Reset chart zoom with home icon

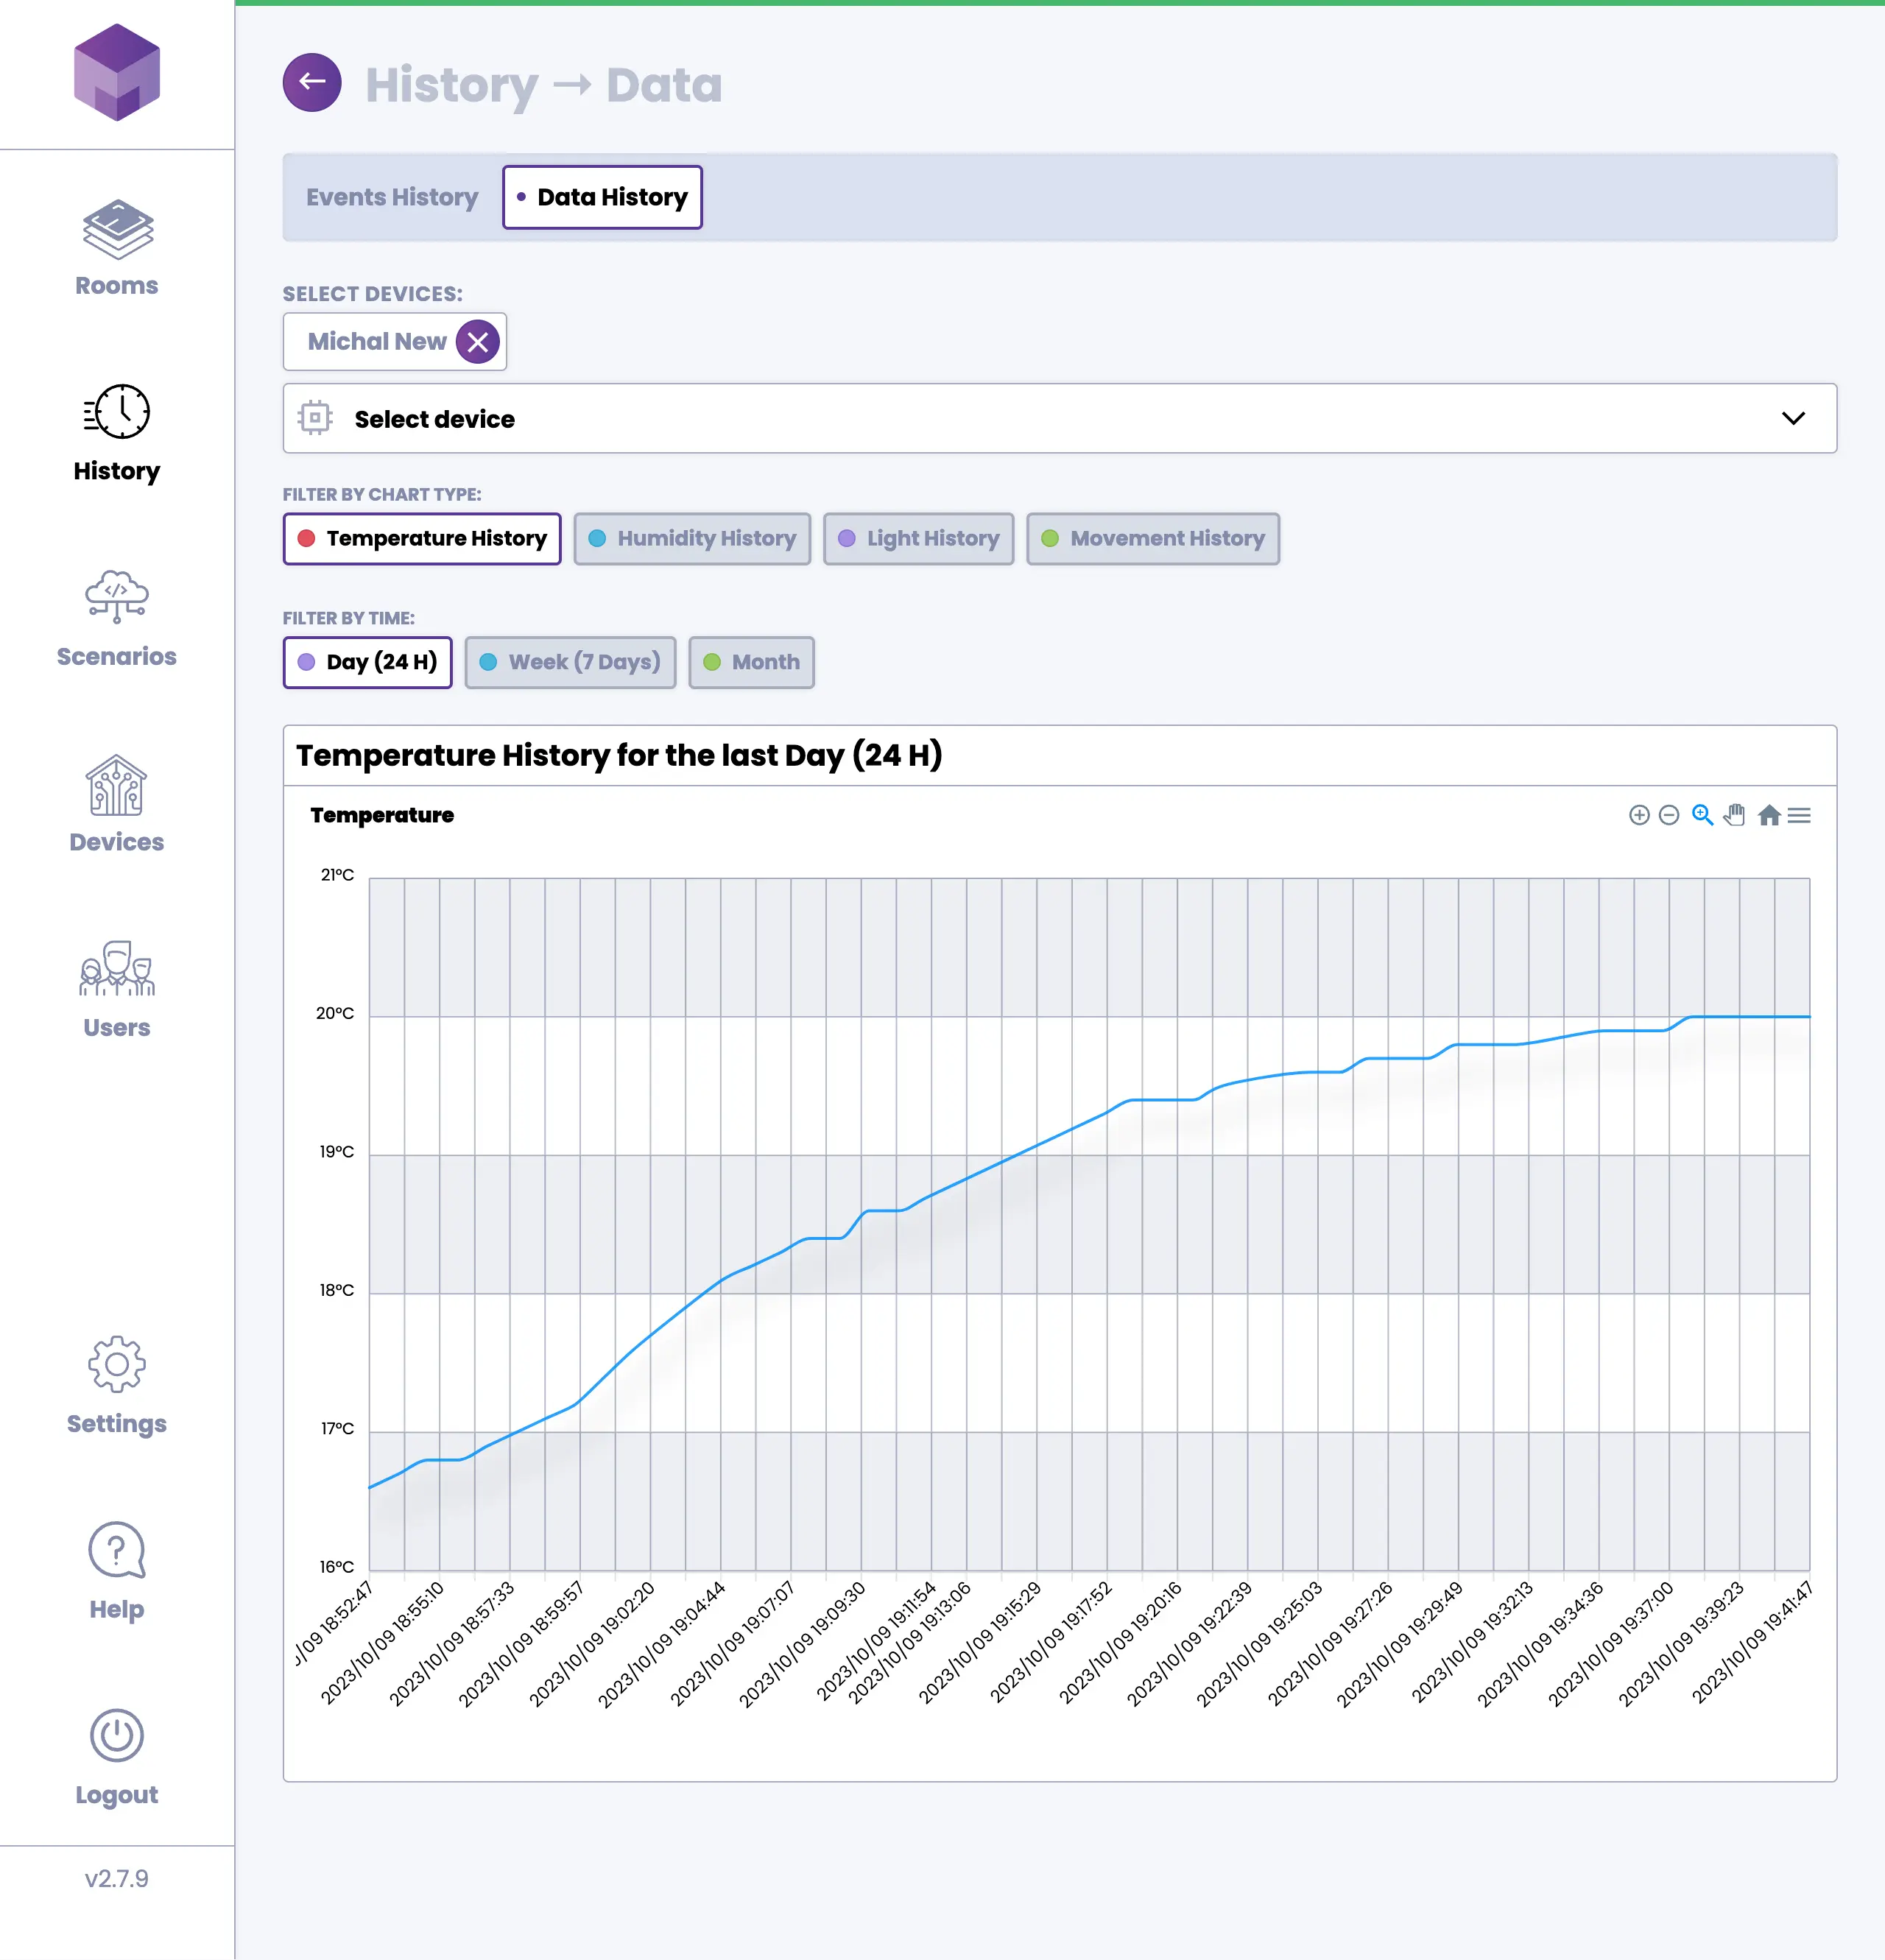(x=1768, y=815)
